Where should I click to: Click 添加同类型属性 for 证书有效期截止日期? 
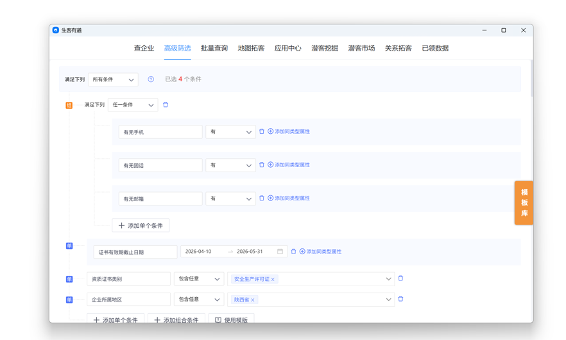(320, 252)
